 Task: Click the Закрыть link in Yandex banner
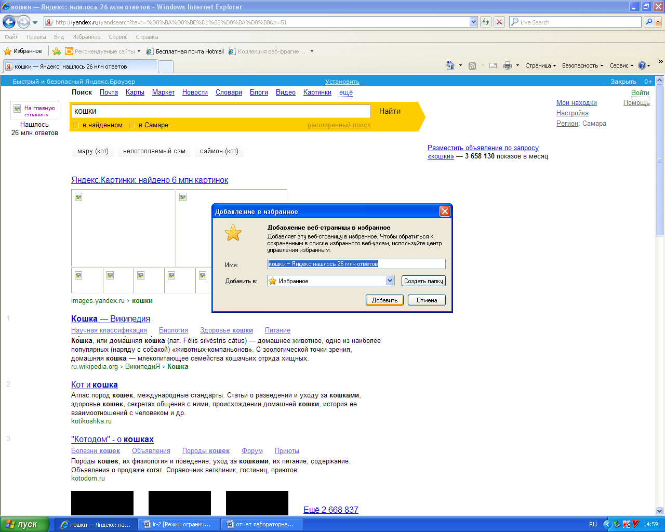[x=623, y=82]
